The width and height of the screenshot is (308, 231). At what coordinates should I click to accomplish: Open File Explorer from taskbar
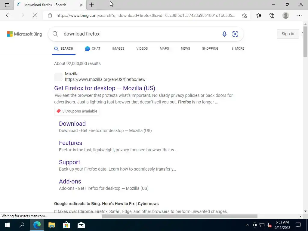click(52, 225)
